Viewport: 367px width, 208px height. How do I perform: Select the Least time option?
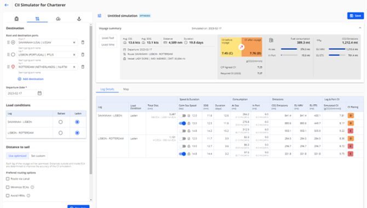point(108,44)
